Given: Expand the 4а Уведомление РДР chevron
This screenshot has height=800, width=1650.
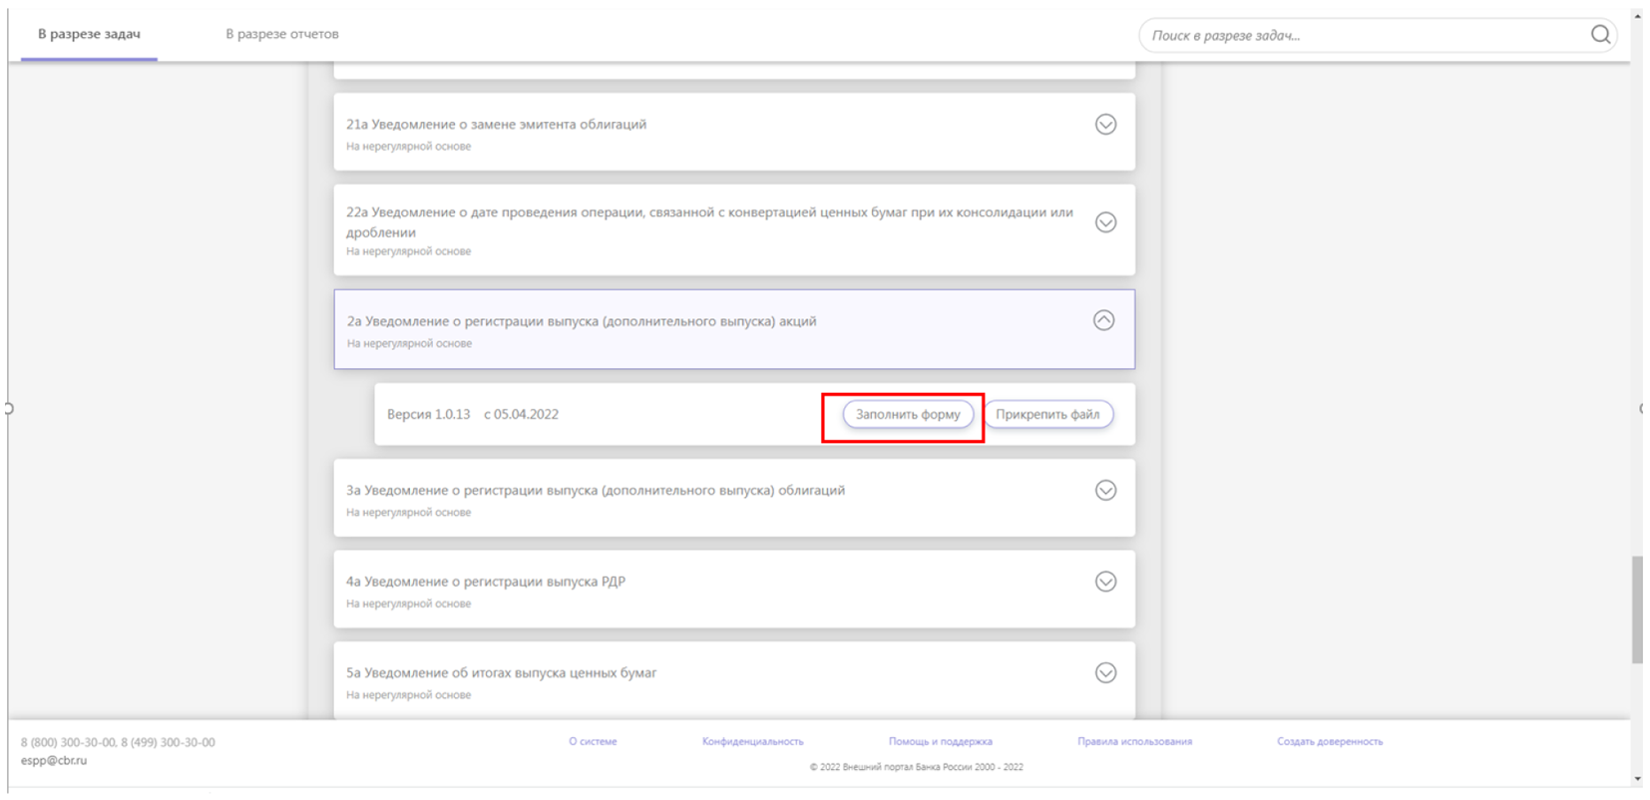Looking at the screenshot, I should (x=1105, y=582).
